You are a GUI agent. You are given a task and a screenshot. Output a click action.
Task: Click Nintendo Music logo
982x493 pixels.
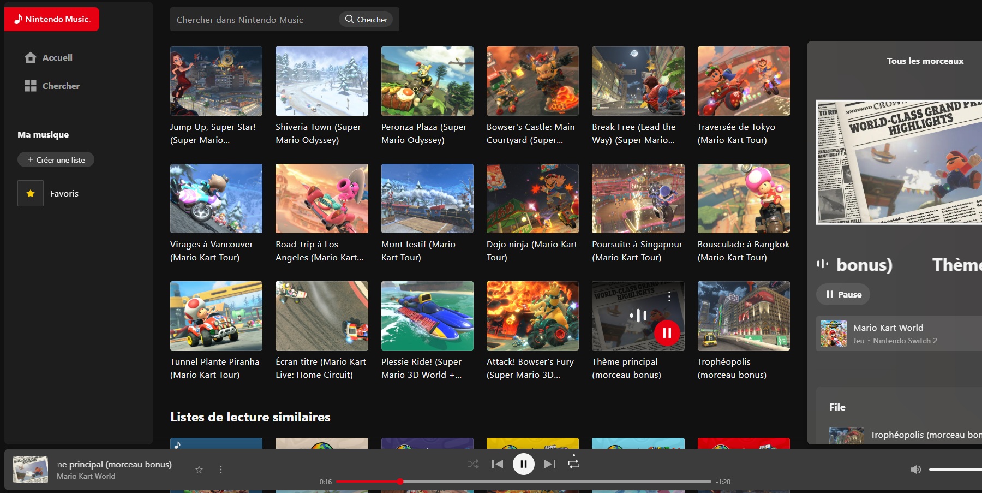pyautogui.click(x=52, y=19)
